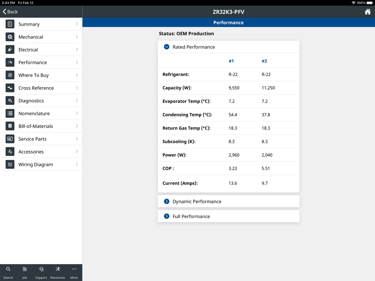
Task: Select rating condition #2 header
Action: click(x=264, y=61)
